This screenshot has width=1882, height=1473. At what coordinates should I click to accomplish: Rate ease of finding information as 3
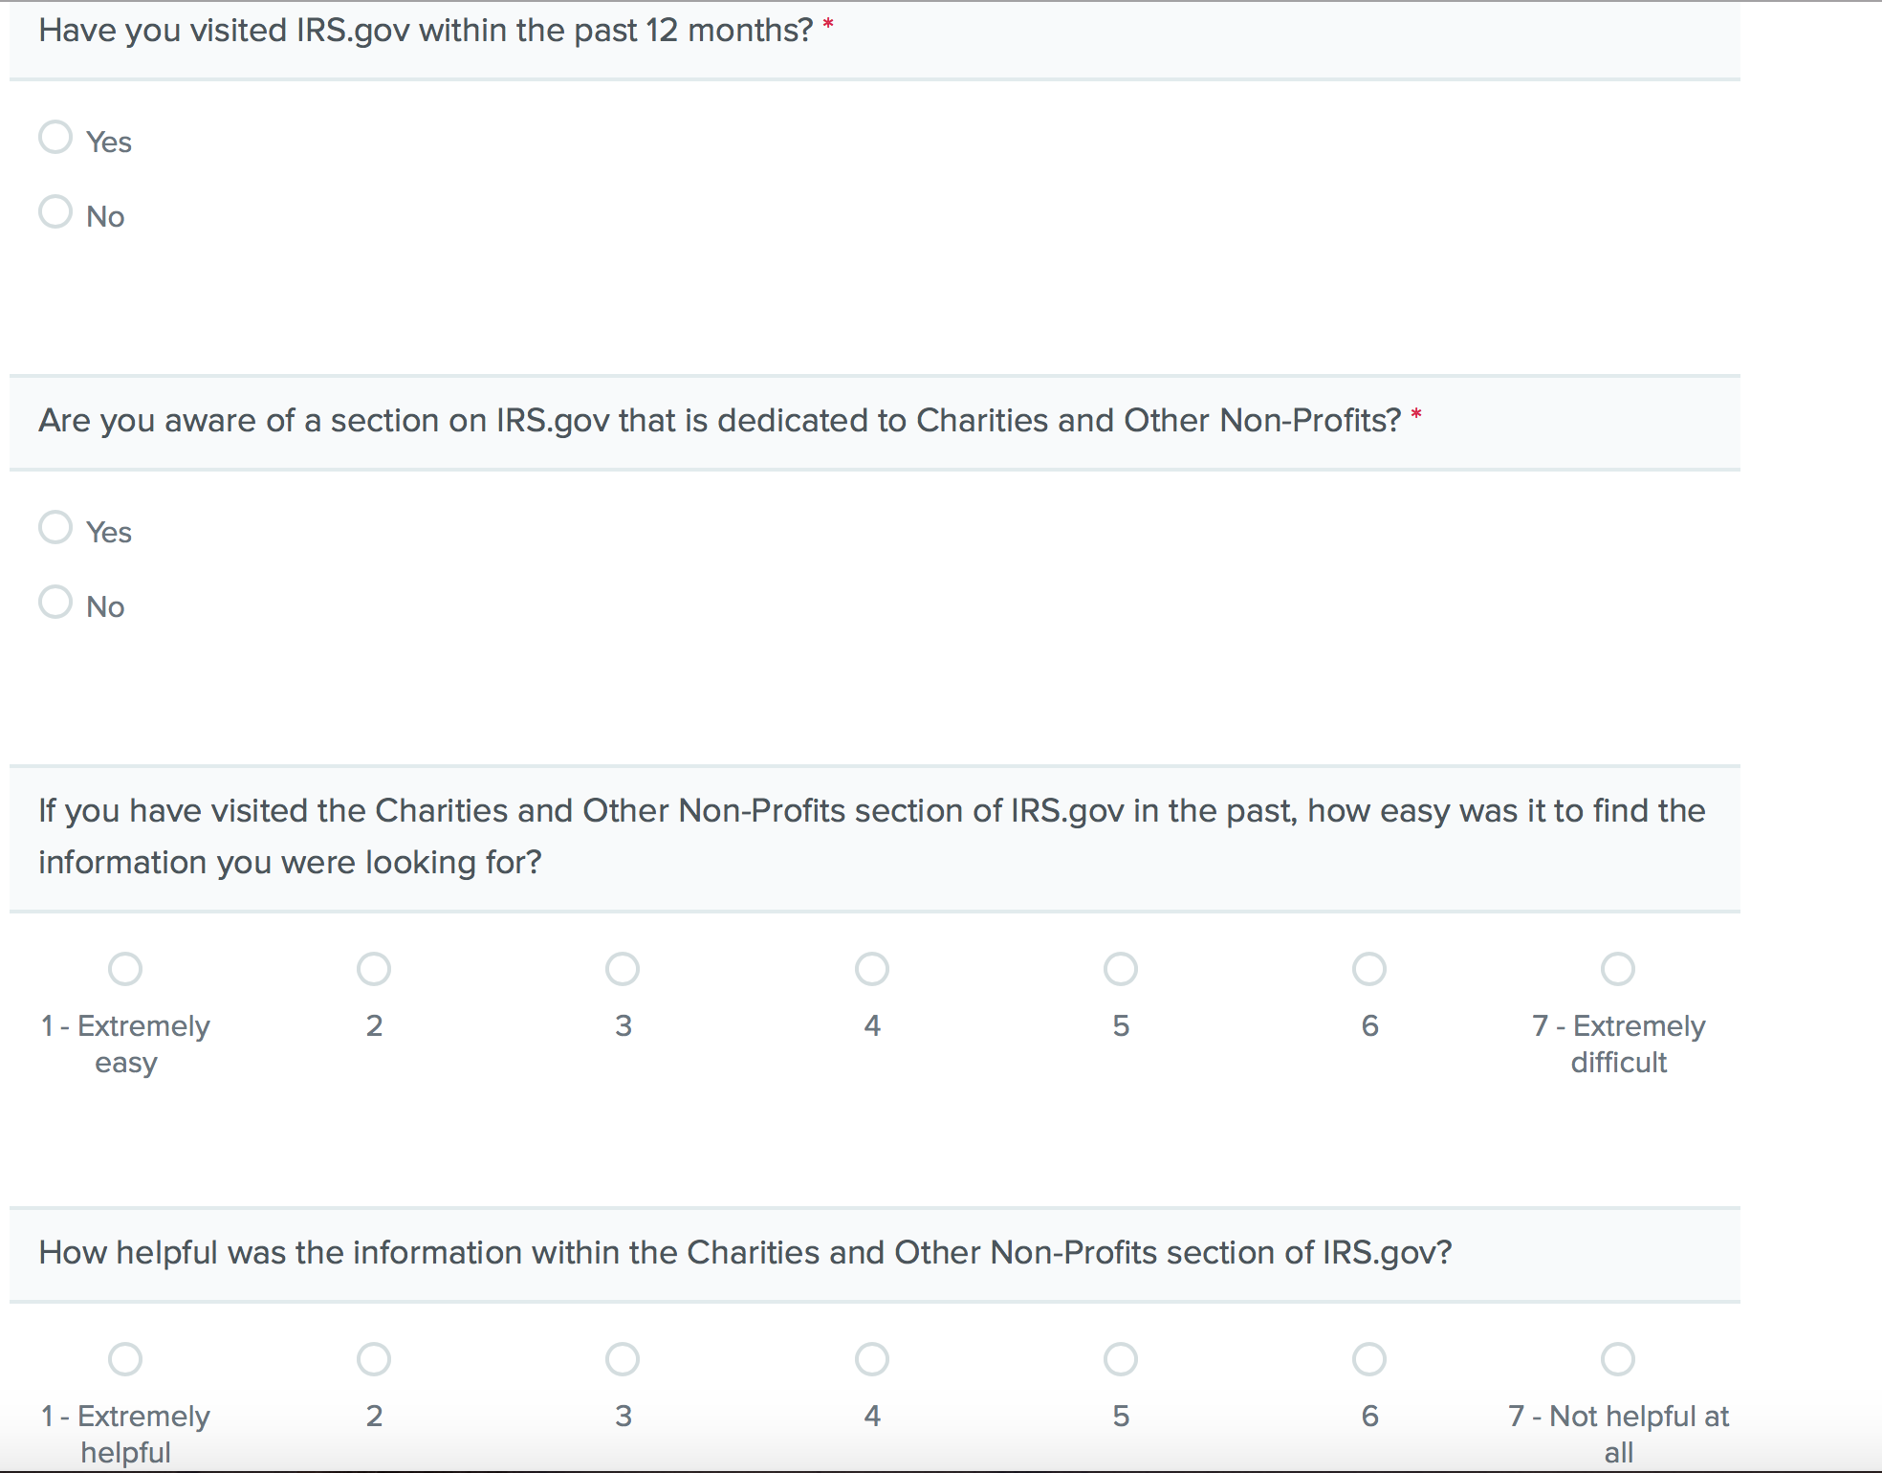623,969
